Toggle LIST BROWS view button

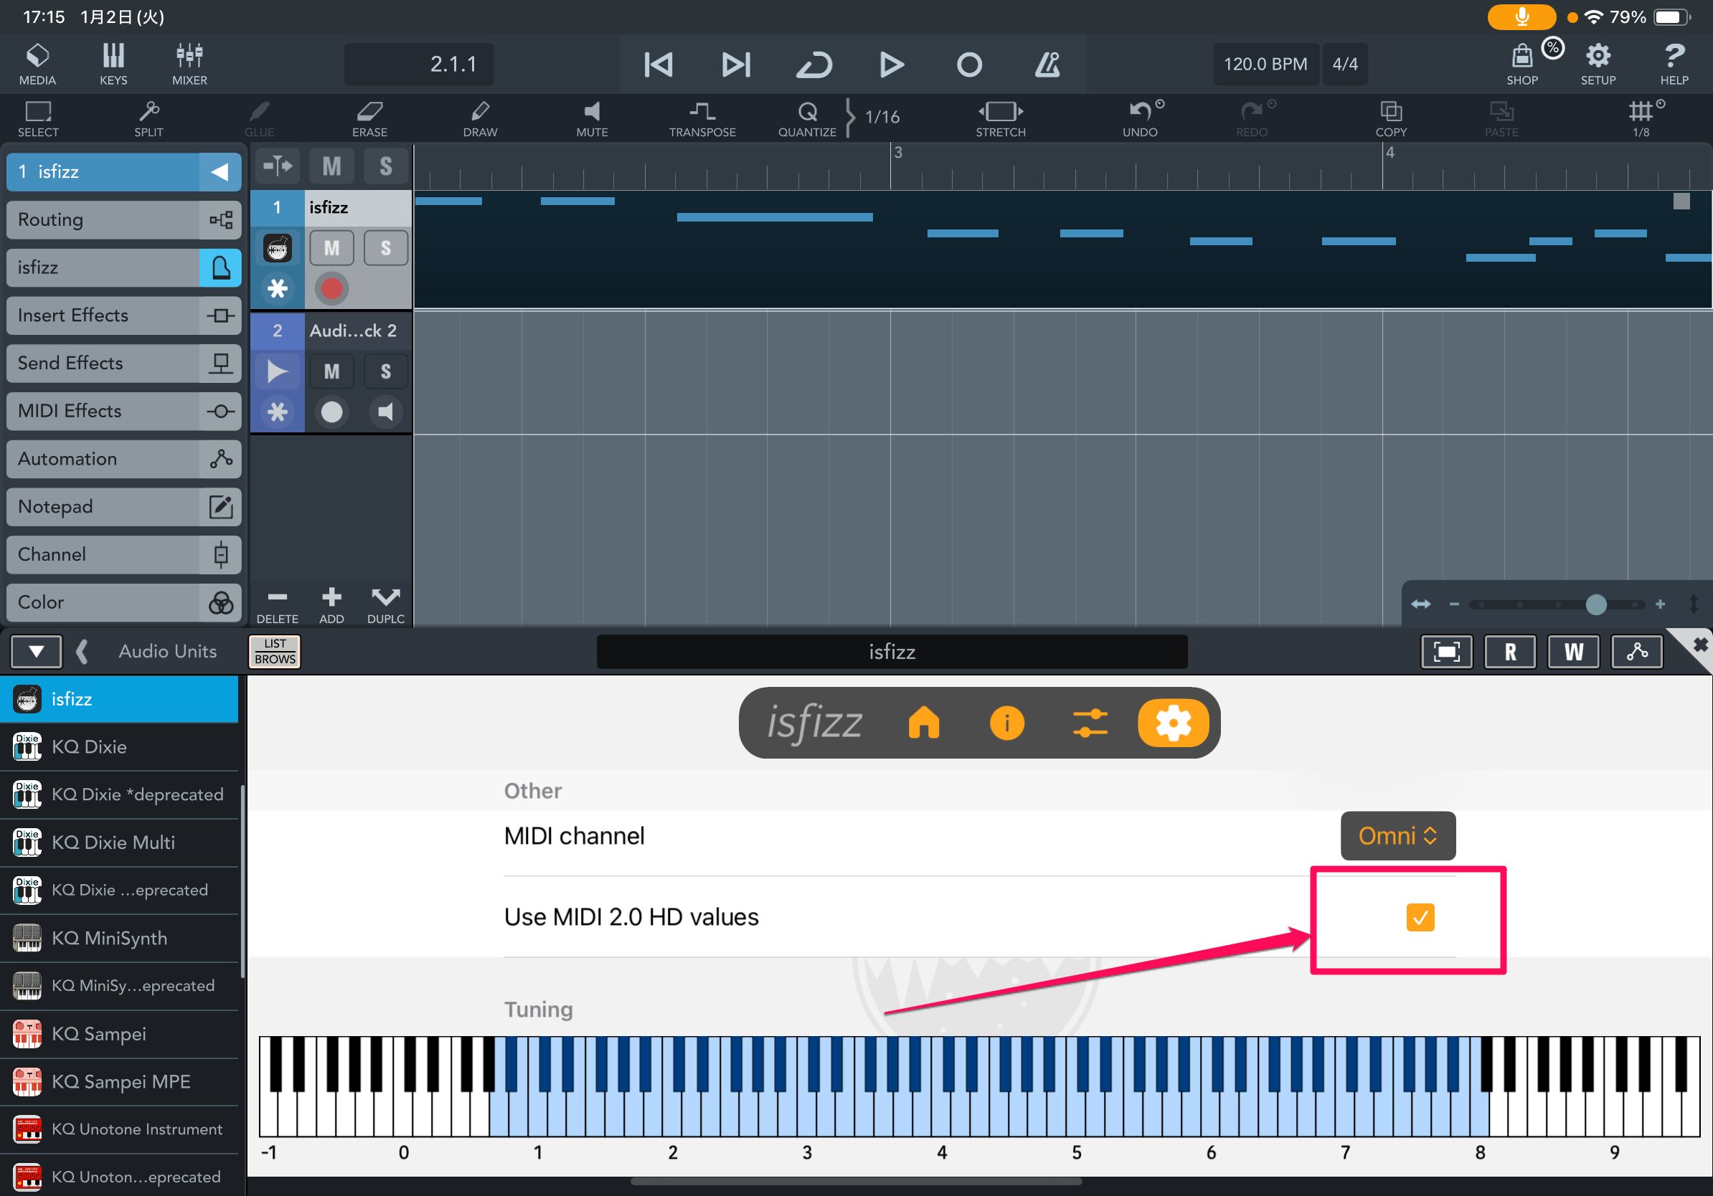[275, 652]
